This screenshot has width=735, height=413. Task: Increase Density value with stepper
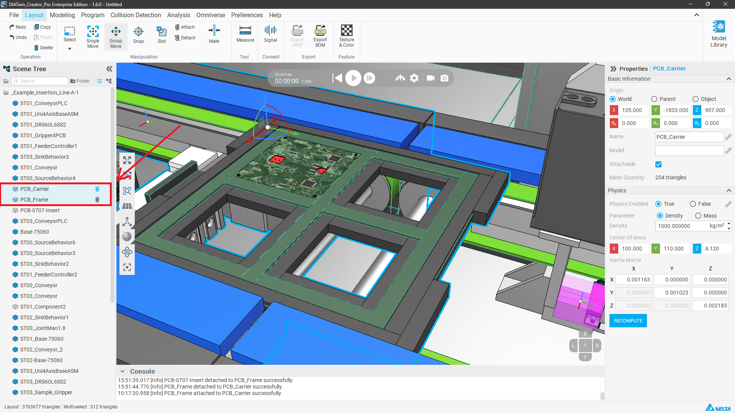(x=729, y=223)
